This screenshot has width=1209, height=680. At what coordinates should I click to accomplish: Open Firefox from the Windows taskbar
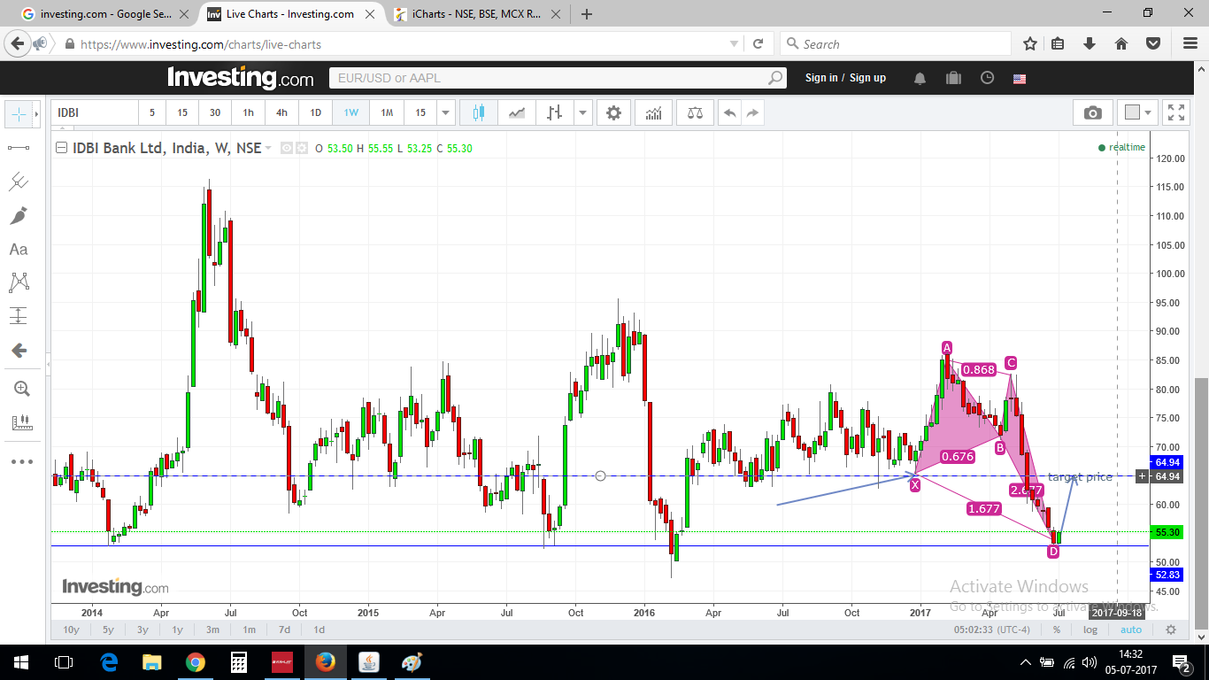click(326, 662)
